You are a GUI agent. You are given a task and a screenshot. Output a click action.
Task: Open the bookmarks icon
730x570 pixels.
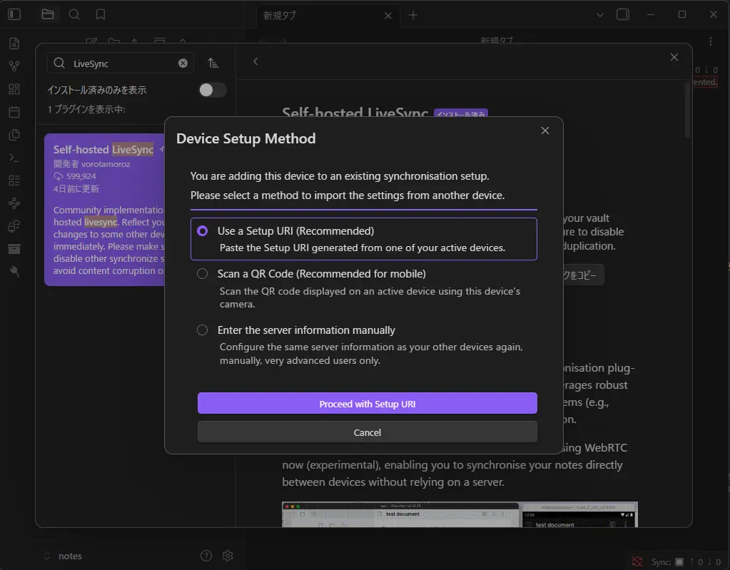click(x=101, y=14)
